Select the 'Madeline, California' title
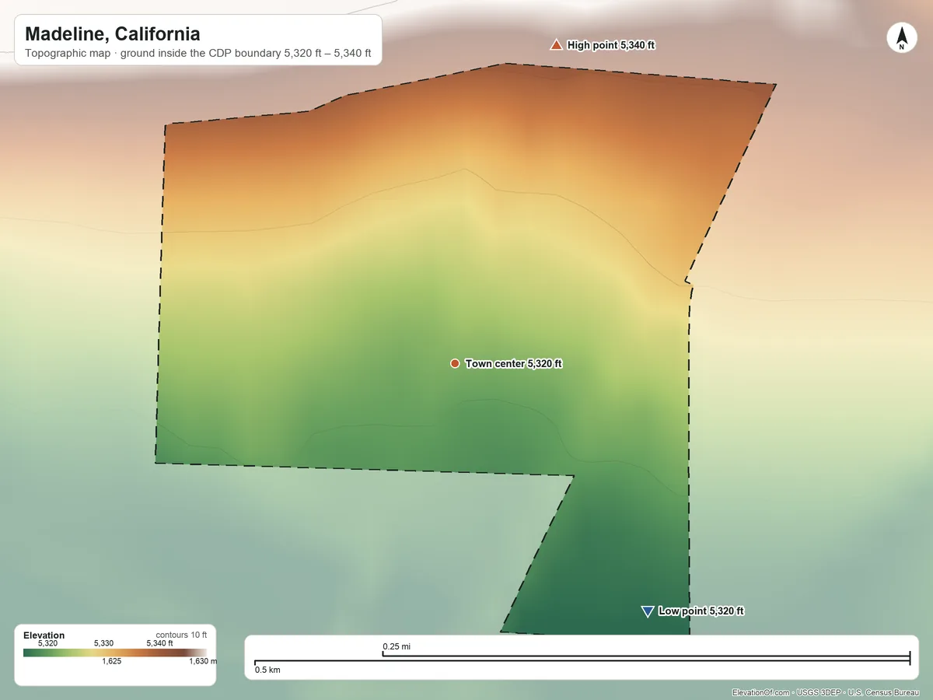The image size is (933, 700). point(113,34)
